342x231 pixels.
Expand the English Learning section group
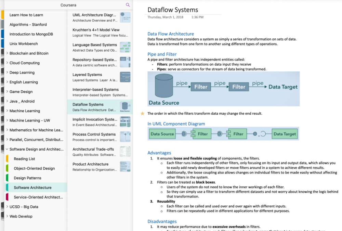(x=7, y=82)
